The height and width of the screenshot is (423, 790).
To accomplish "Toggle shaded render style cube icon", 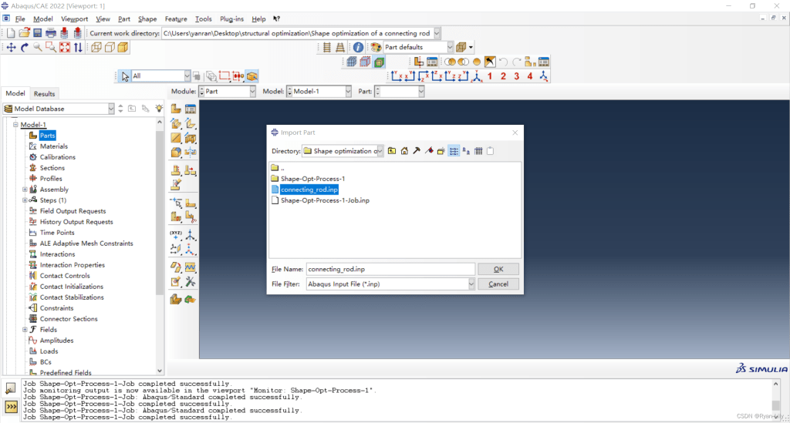I will click(x=123, y=47).
